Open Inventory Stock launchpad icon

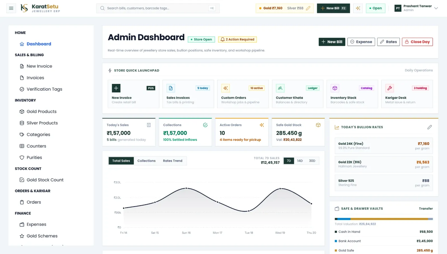click(335, 88)
